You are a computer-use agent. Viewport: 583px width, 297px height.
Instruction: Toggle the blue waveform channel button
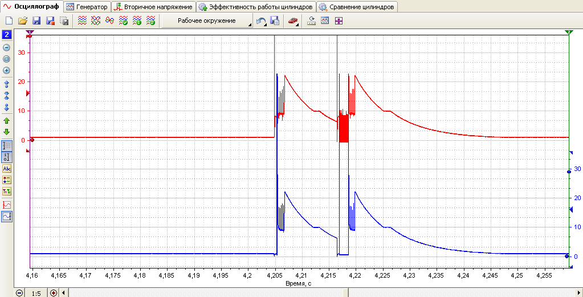point(7,217)
